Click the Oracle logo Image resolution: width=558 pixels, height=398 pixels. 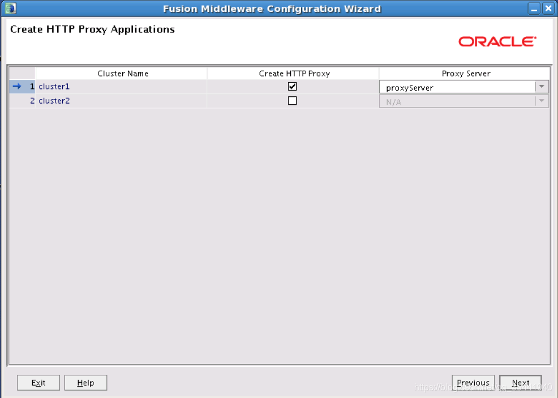point(497,41)
